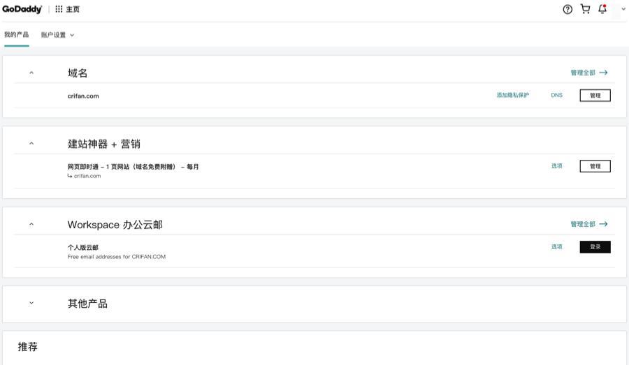
Task: Click 管理全部 link for Workspace email
Action: pos(588,224)
